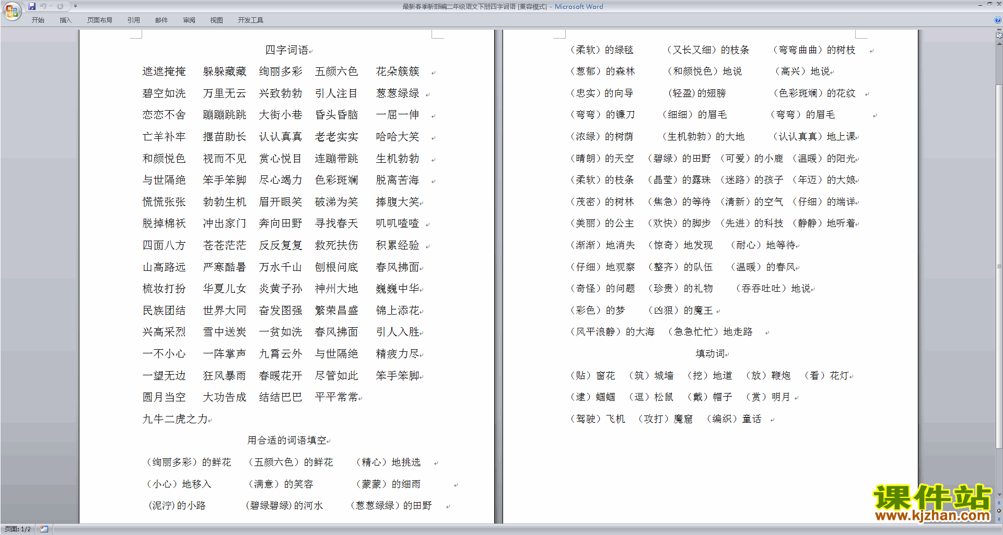Open the Select Browse Object button
This screenshot has height=535, width=1003.
pos(999,511)
